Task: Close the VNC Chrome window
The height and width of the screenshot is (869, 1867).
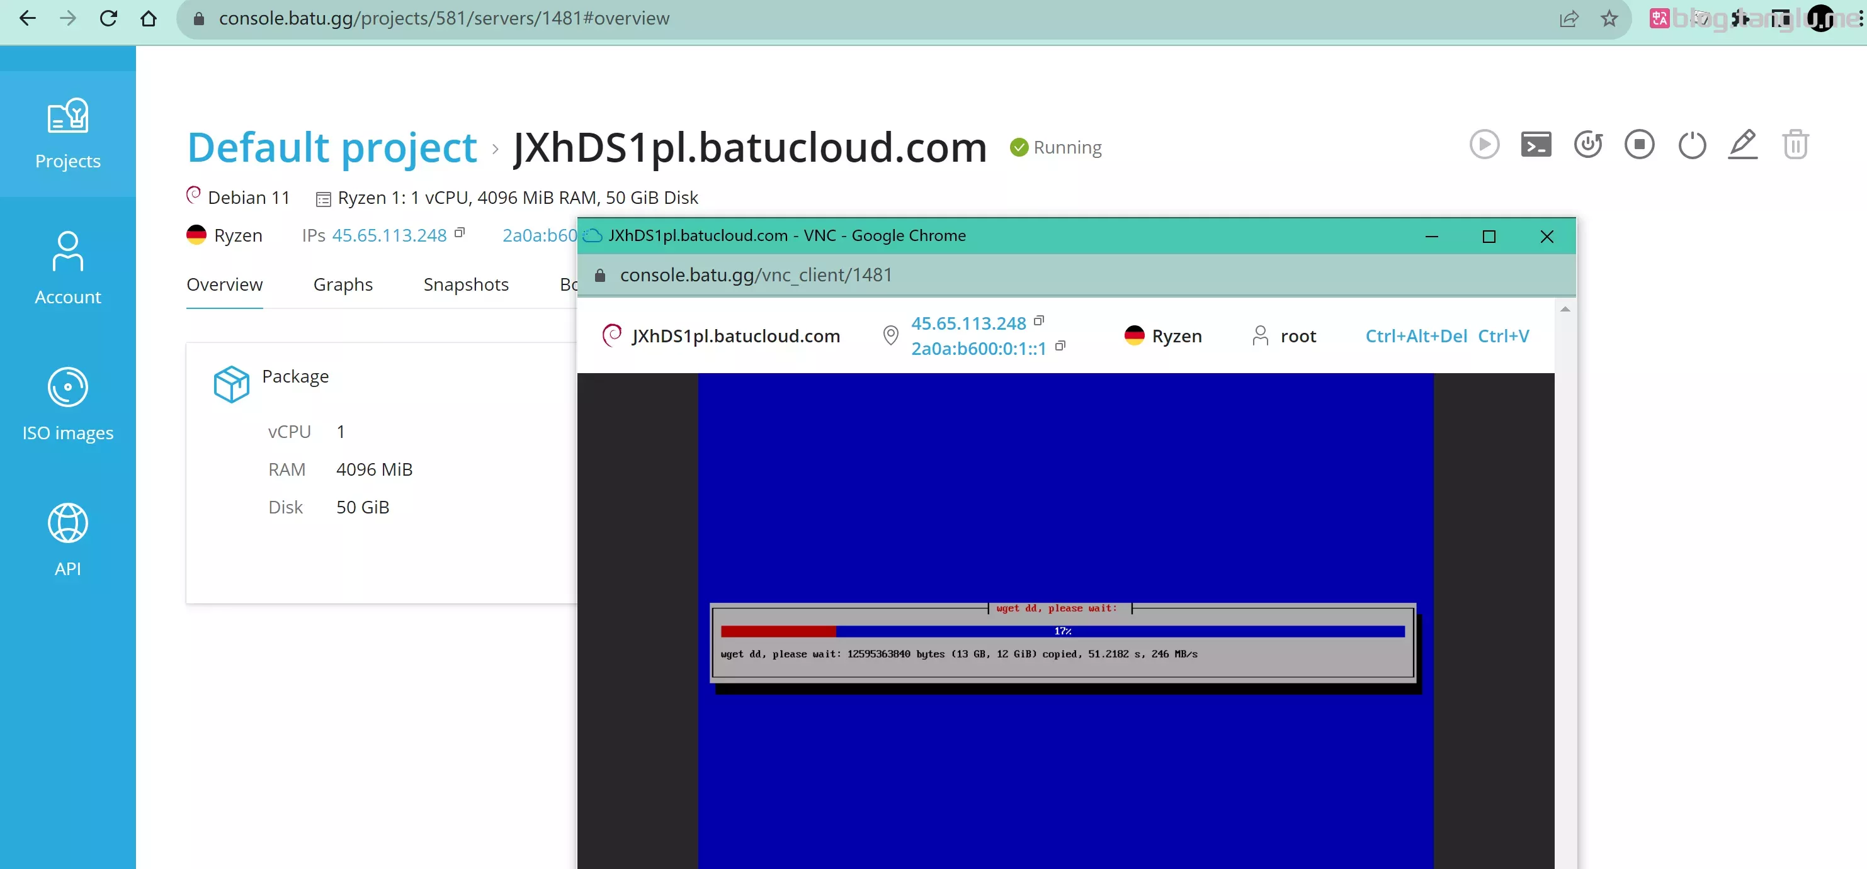Action: 1546,236
